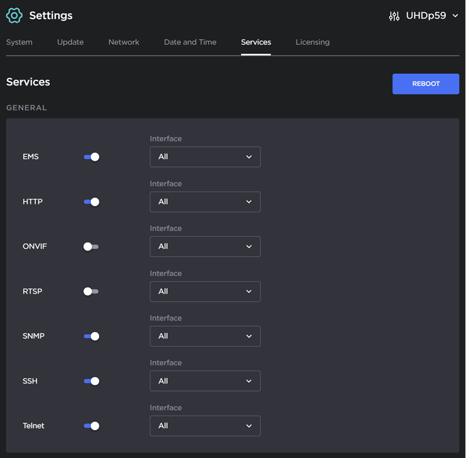Switch to the System tab
Viewport: 466px width, 458px height.
19,42
